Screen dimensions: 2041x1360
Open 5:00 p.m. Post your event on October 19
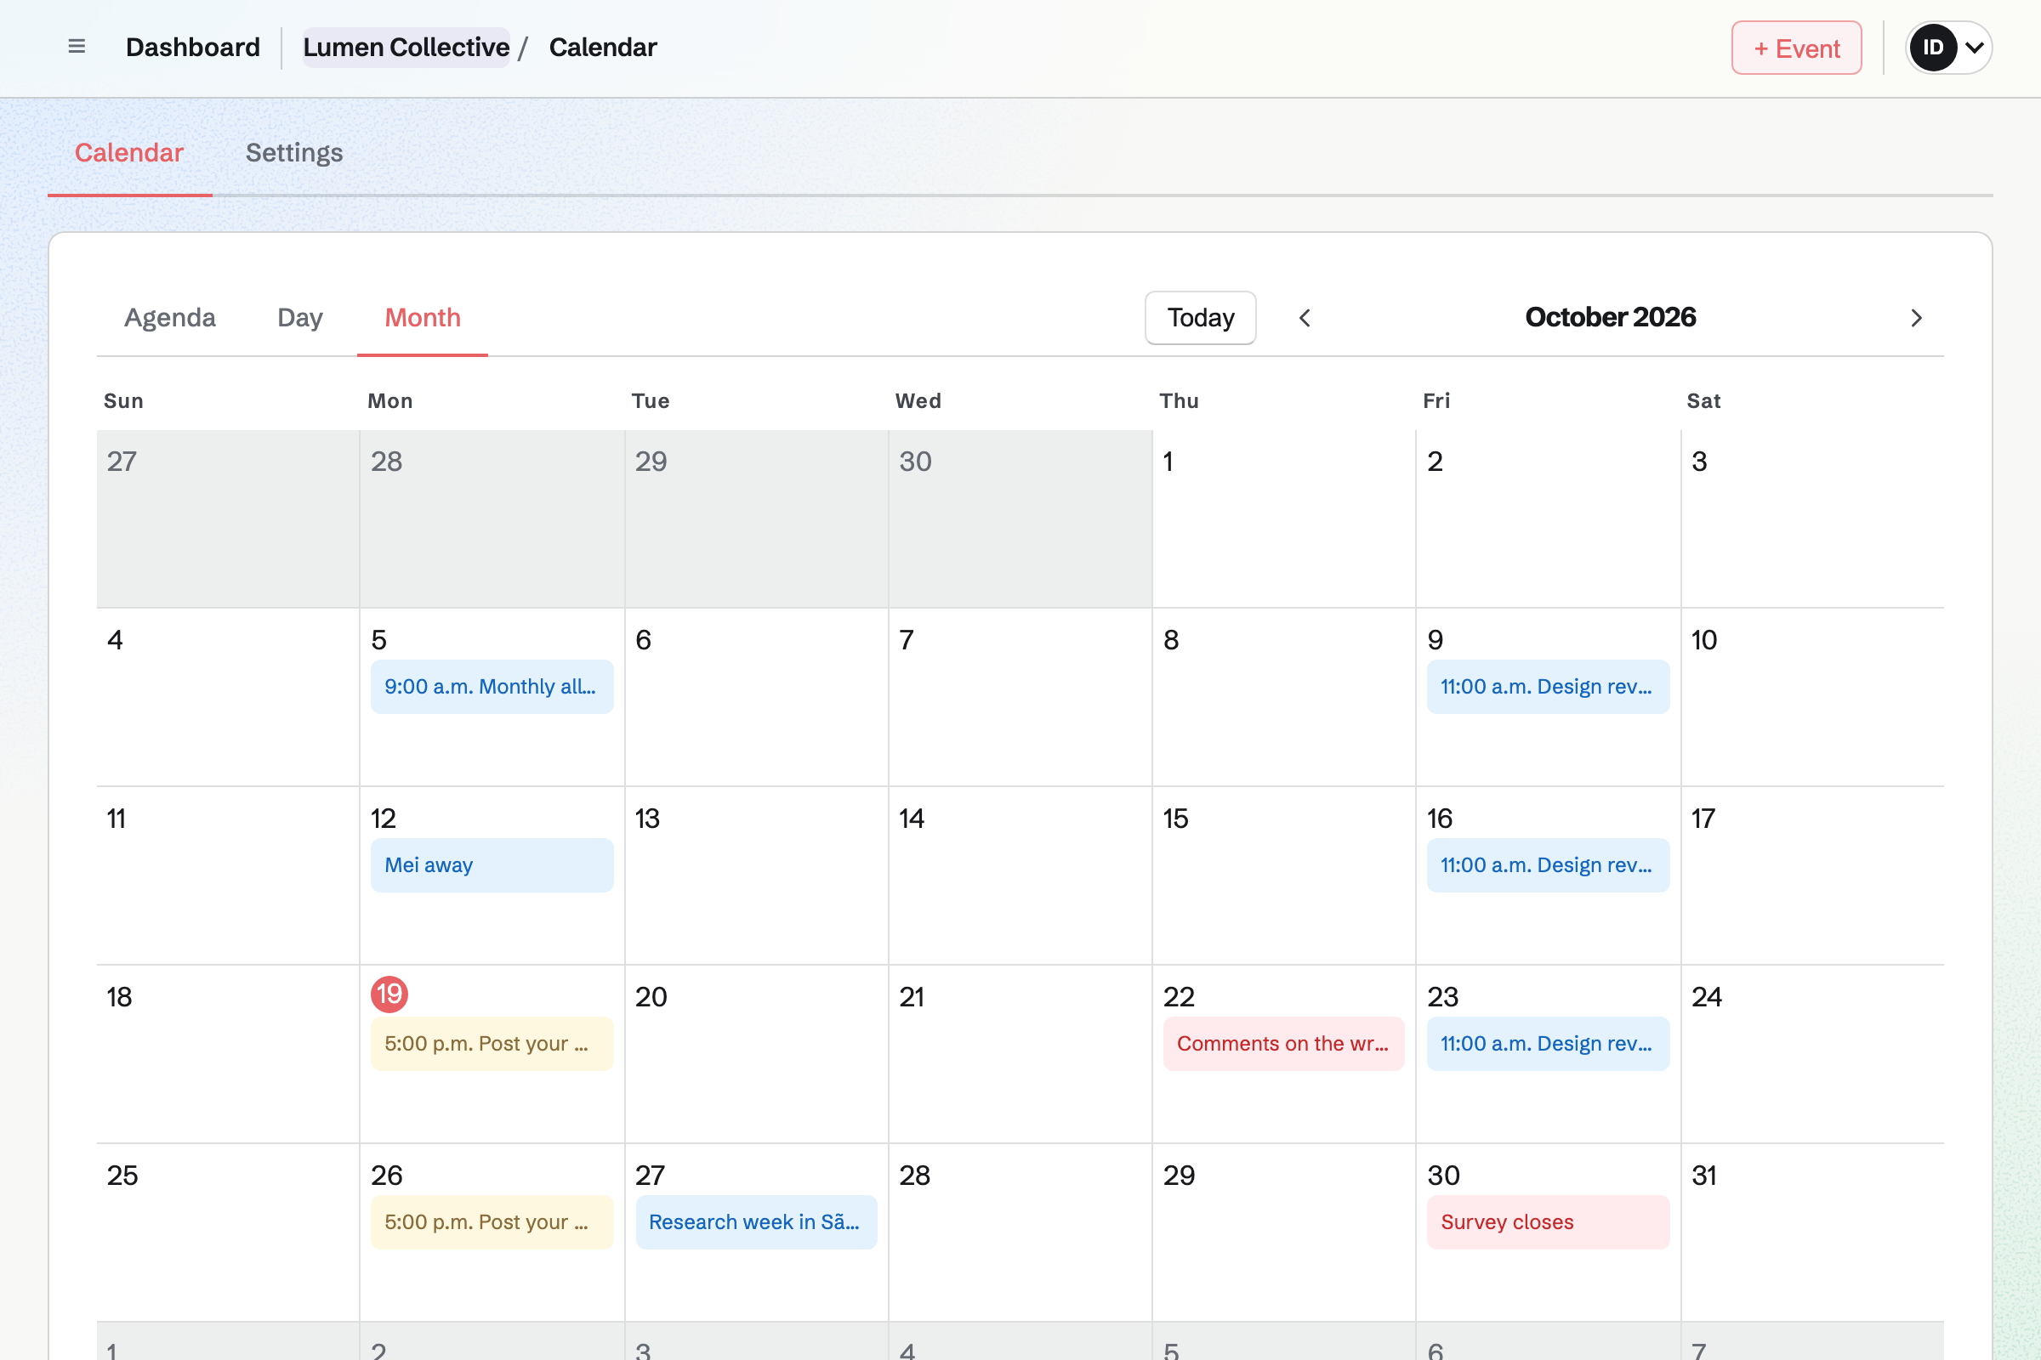tap(492, 1044)
